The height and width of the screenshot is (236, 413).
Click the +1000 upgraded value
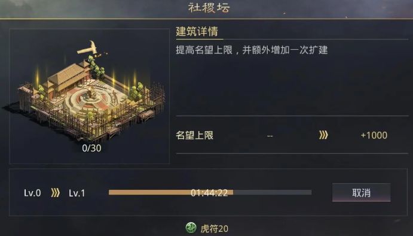coord(374,135)
